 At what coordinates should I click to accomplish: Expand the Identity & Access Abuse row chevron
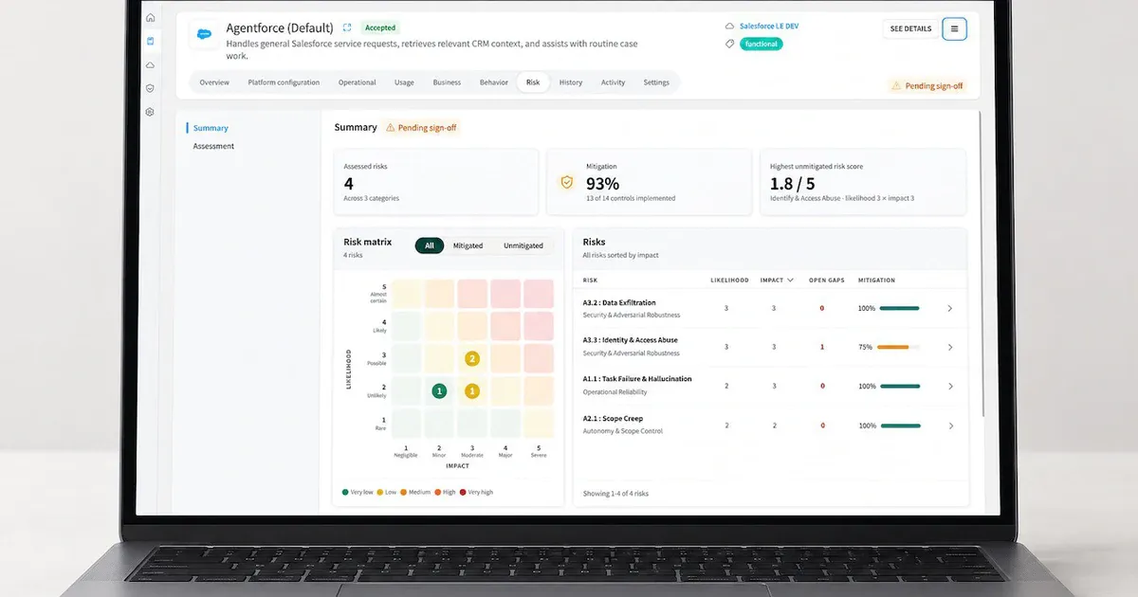point(950,347)
